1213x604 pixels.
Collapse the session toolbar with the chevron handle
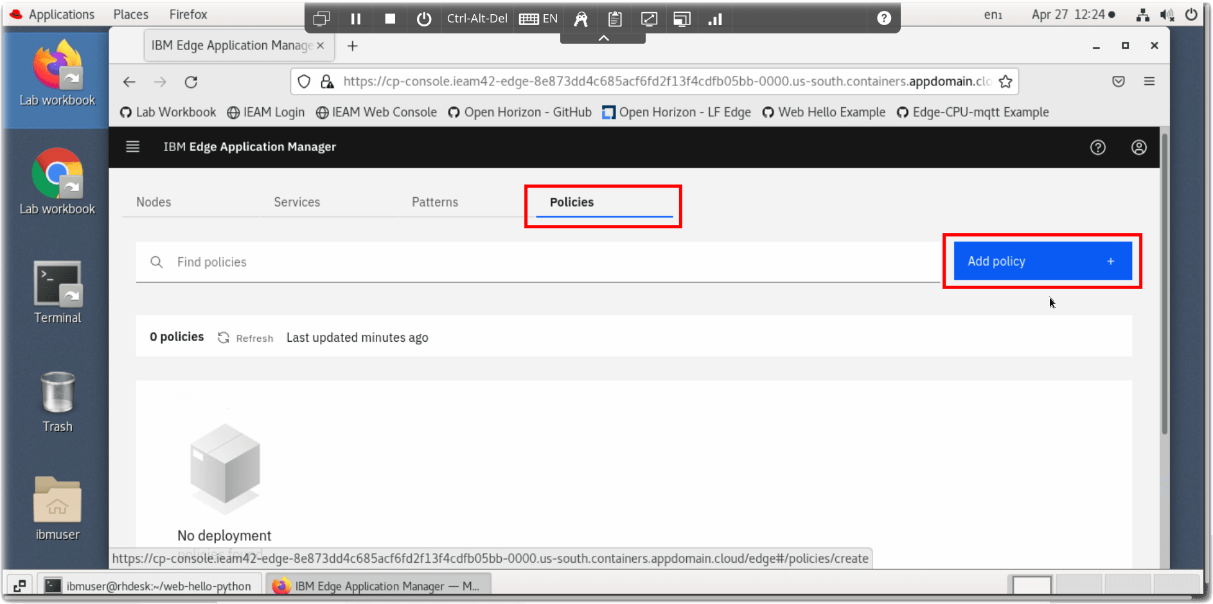pyautogui.click(x=603, y=39)
